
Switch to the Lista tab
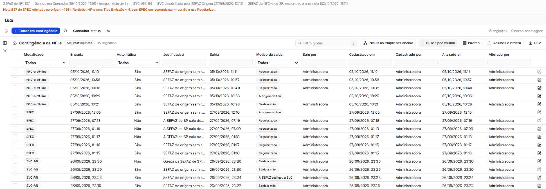tap(9, 20)
